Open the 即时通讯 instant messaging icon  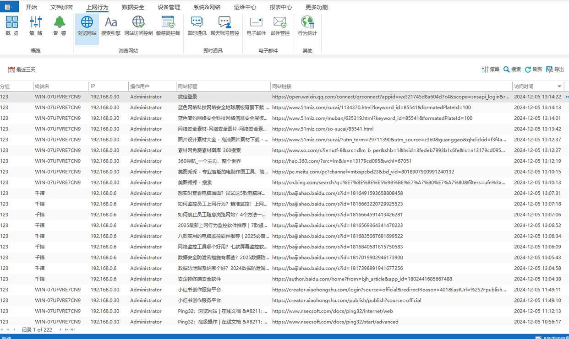click(197, 26)
